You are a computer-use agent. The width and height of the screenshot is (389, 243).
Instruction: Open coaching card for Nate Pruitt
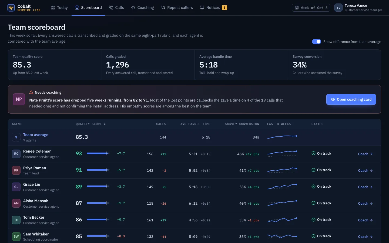point(351,99)
